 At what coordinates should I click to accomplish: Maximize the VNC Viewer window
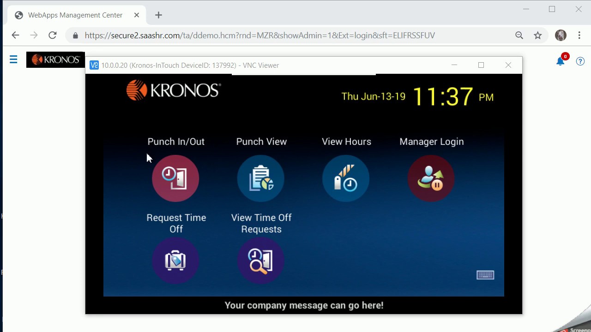pos(481,65)
